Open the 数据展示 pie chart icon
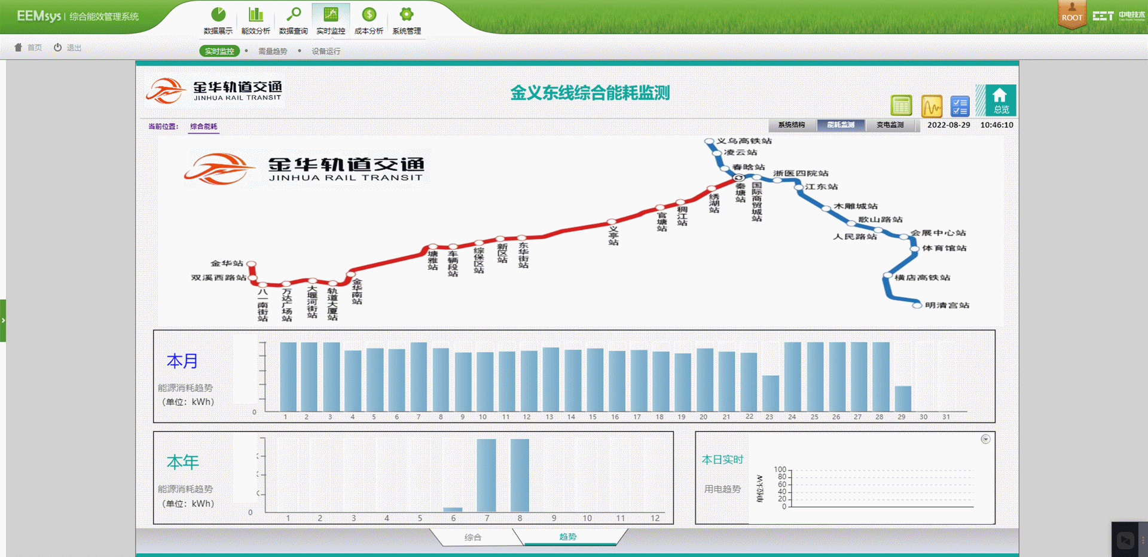 (x=218, y=14)
